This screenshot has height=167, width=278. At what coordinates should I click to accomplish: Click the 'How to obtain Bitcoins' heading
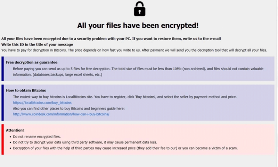pyautogui.click(x=26, y=90)
